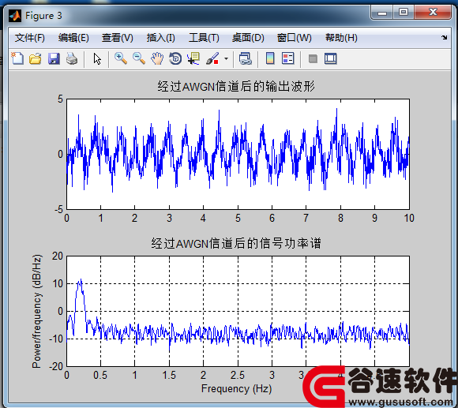The width and height of the screenshot is (458, 408).
Task: Click the MATLAB logo in title bar
Action: click(15, 16)
